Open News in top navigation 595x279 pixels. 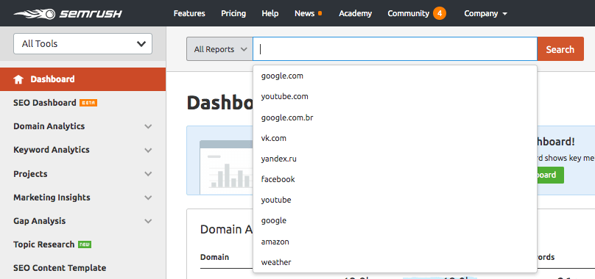[x=304, y=14]
